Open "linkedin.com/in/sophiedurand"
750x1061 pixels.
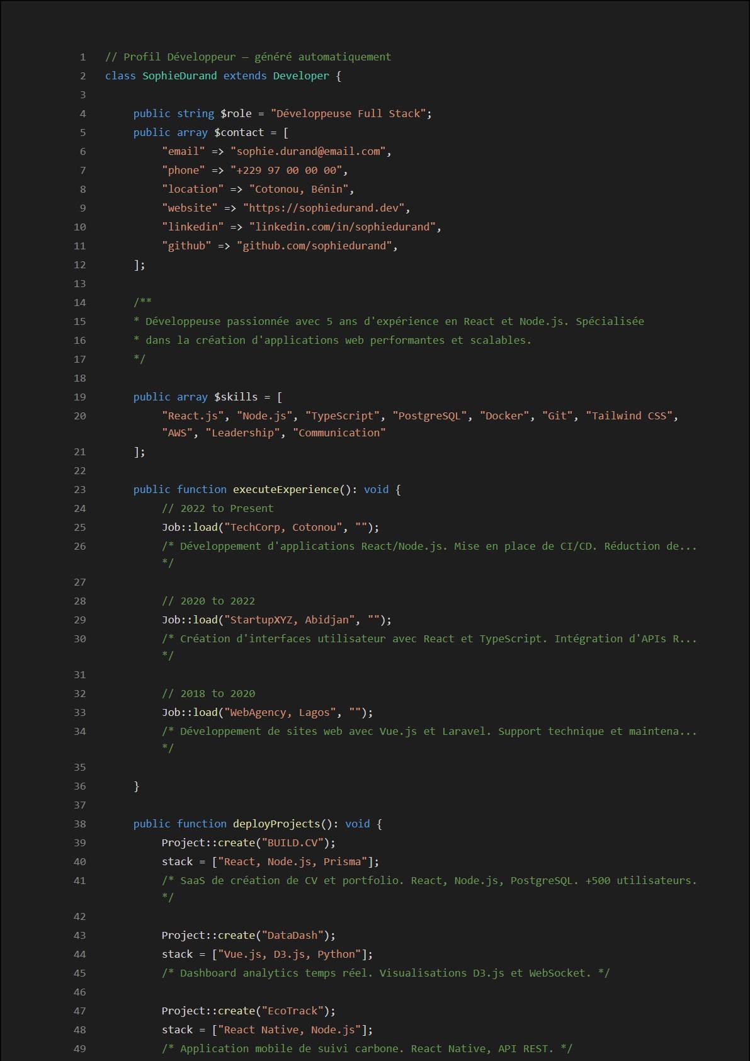coord(343,227)
